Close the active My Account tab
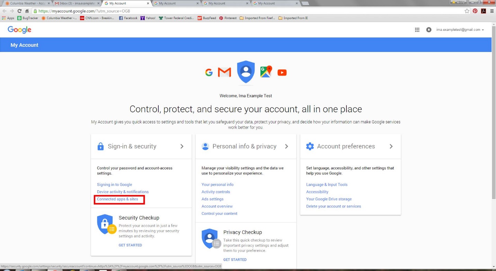 click(148, 3)
